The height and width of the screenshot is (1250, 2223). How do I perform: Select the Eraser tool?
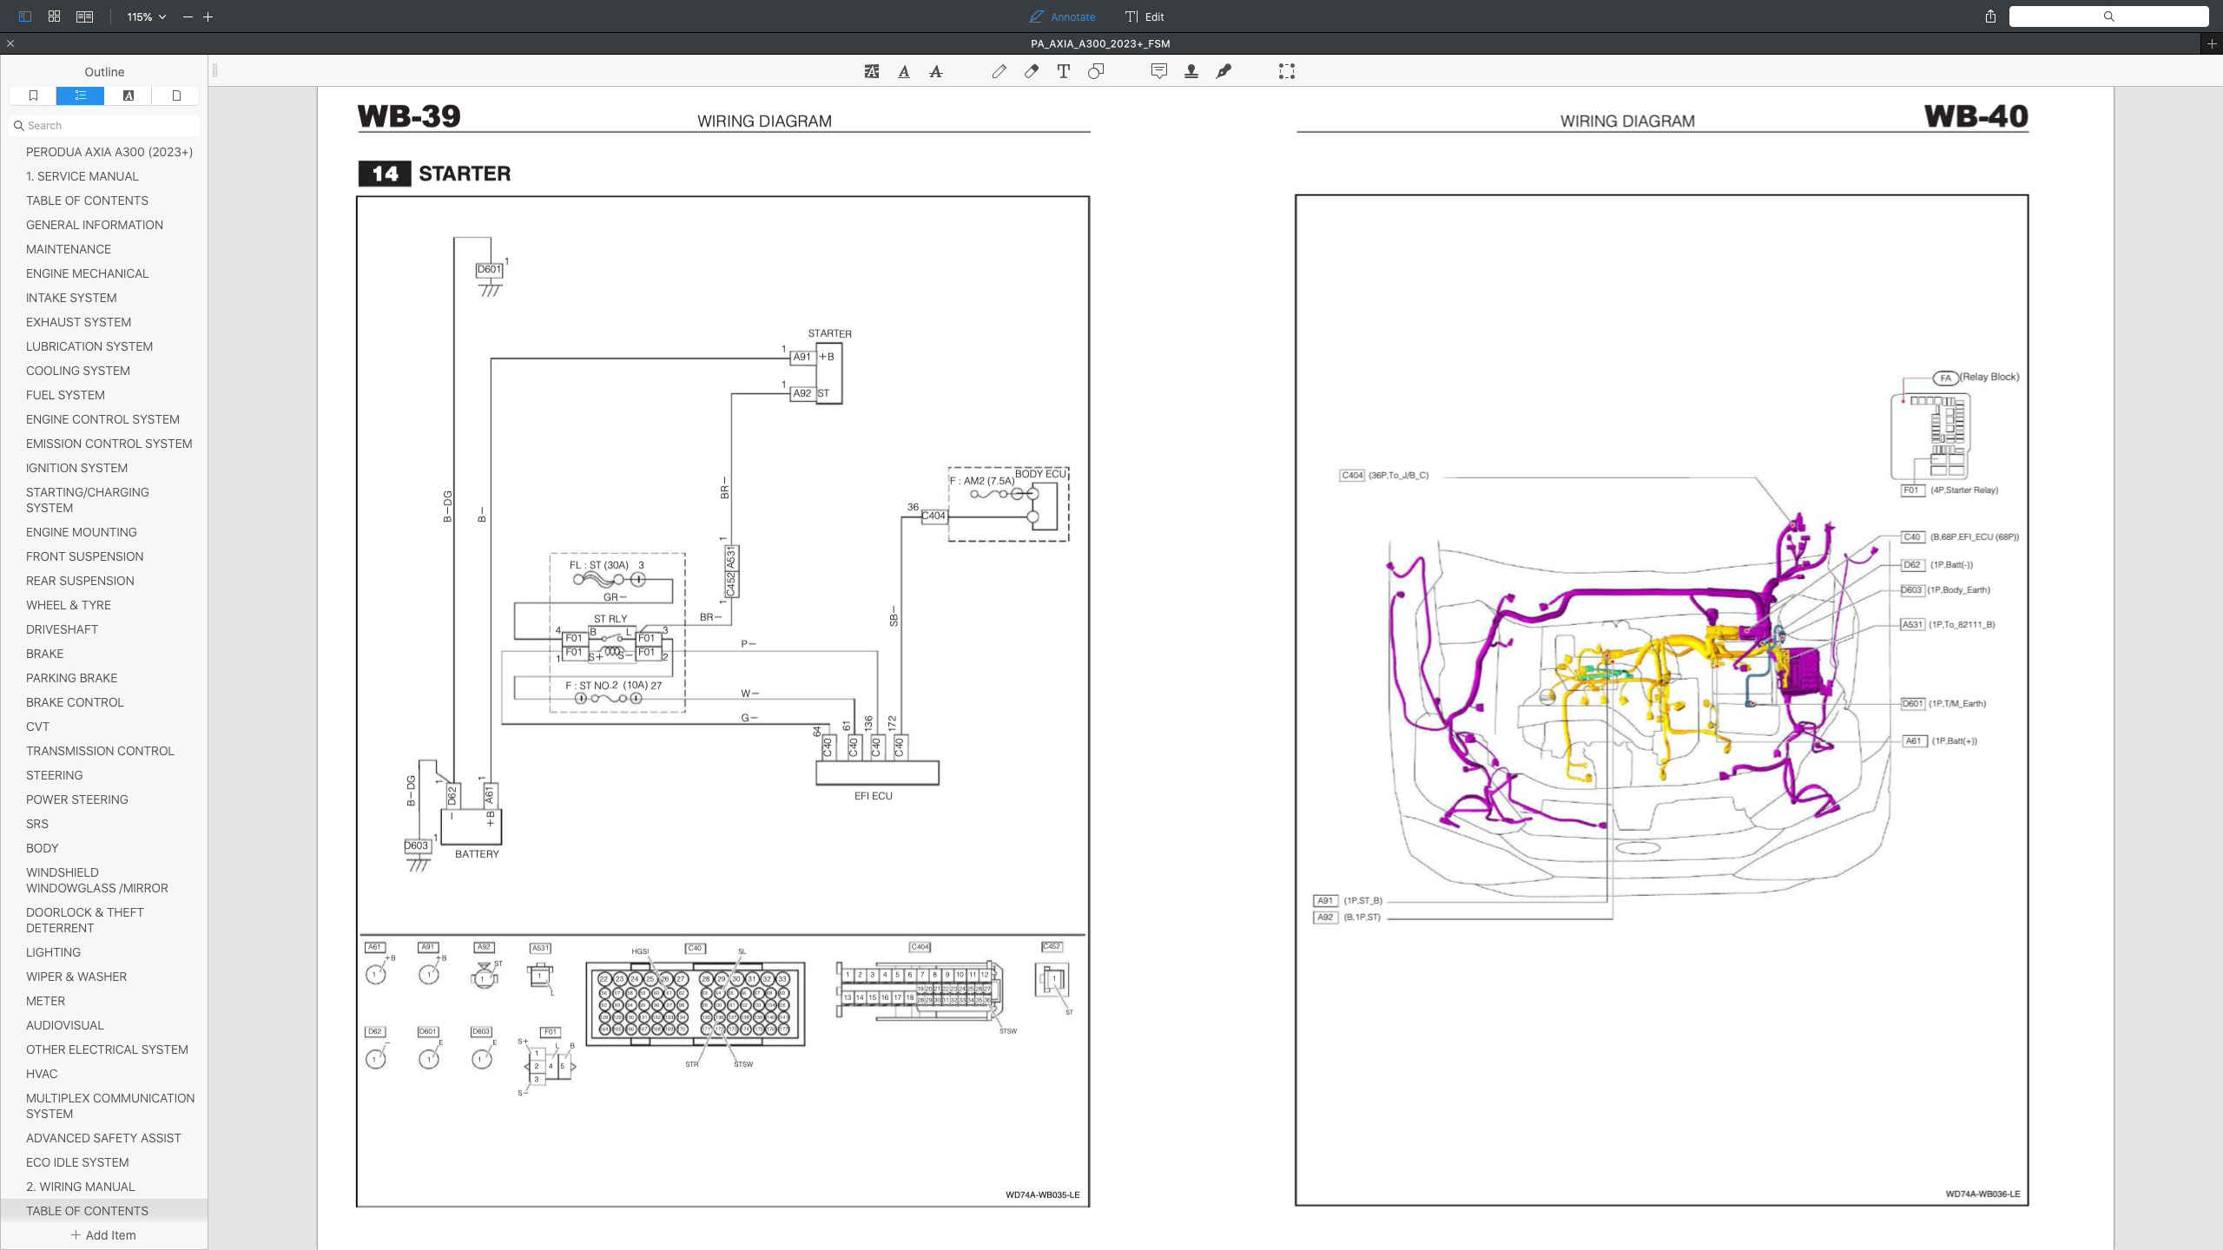tap(1032, 71)
